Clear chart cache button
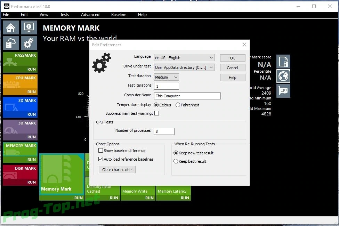The height and width of the screenshot is (226, 339). [117, 170]
